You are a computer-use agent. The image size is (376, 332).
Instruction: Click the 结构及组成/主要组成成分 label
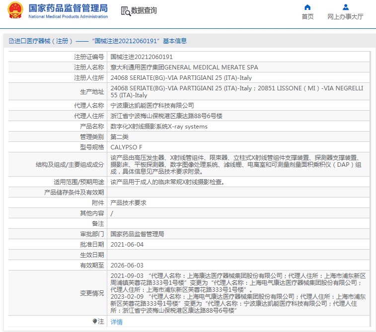coord(70,165)
